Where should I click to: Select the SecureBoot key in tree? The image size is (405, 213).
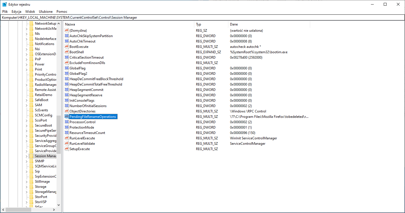(x=43, y=125)
